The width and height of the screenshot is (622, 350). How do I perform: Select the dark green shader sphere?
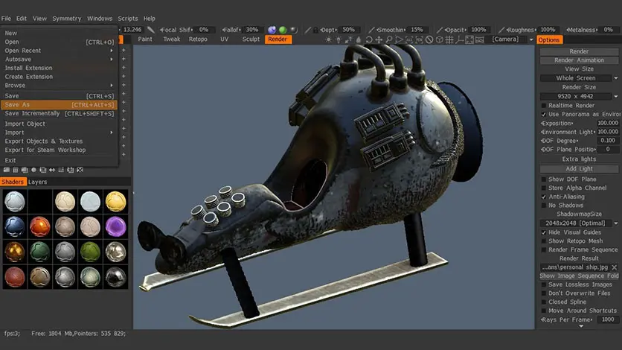39,252
